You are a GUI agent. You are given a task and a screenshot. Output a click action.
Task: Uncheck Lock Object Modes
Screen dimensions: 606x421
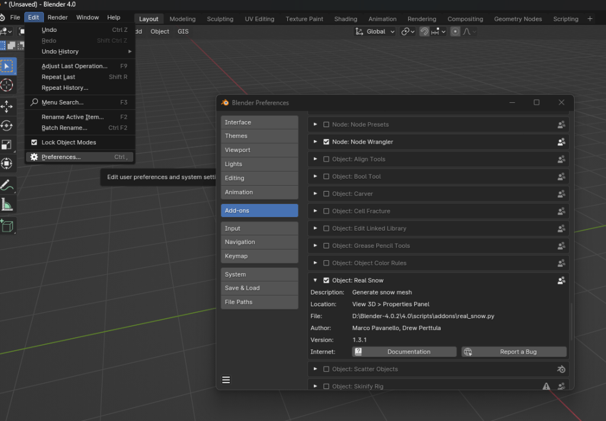[x=34, y=143]
